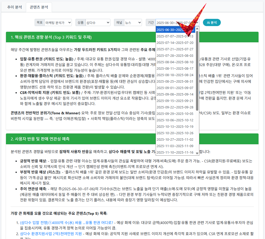265x239 pixels.
Task: Choose the 2025-08-25~2025-08-31 period
Action: pos(175,81)
